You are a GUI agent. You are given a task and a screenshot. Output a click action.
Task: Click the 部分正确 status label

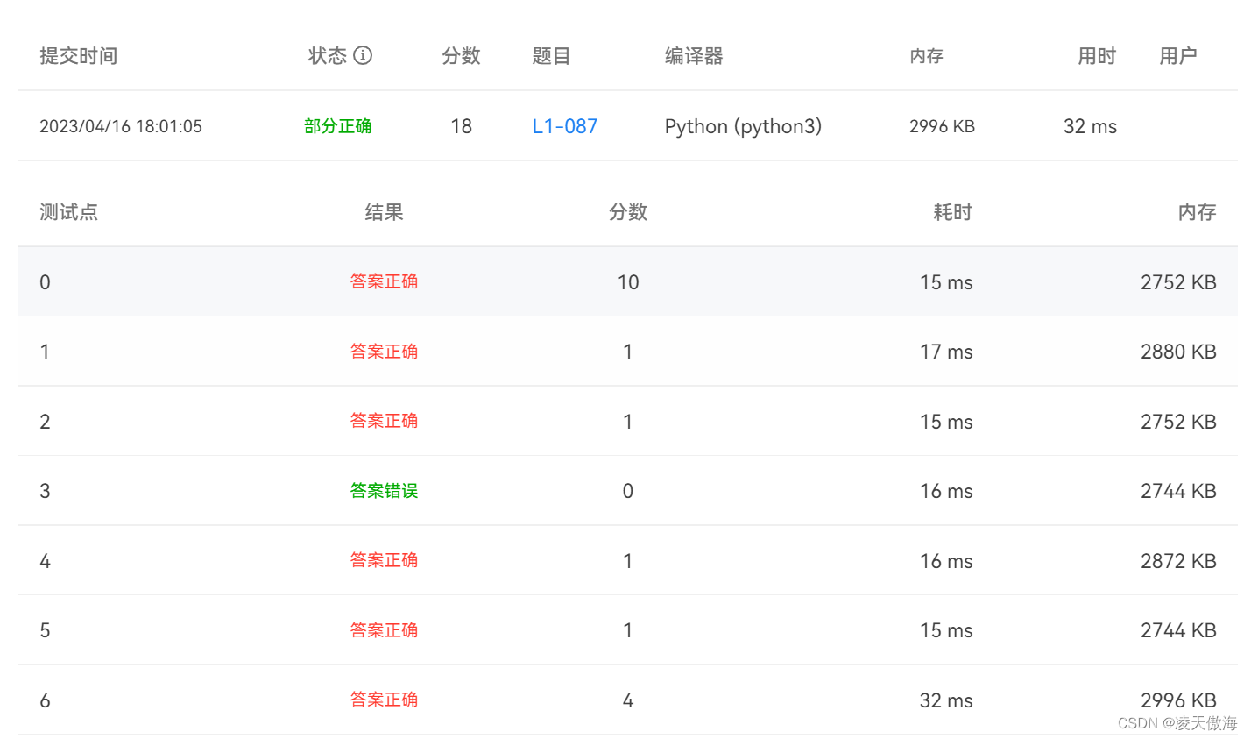coord(338,126)
